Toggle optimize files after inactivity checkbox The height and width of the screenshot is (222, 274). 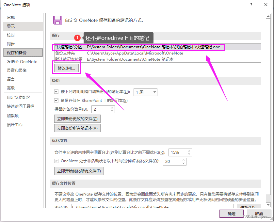(x=56, y=161)
